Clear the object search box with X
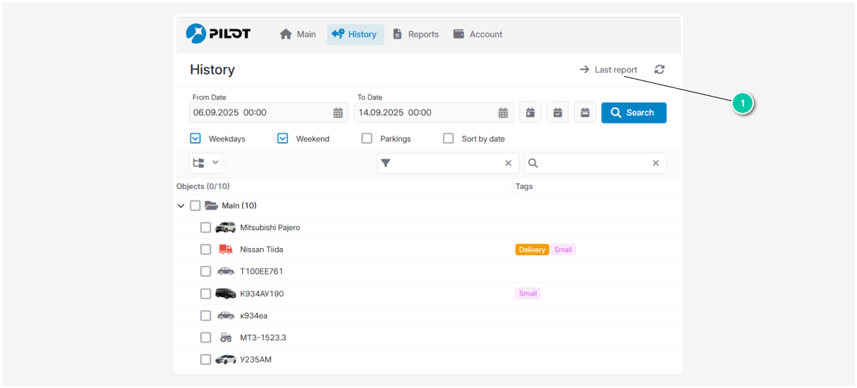Screen dimensions: 857x388 click(656, 163)
